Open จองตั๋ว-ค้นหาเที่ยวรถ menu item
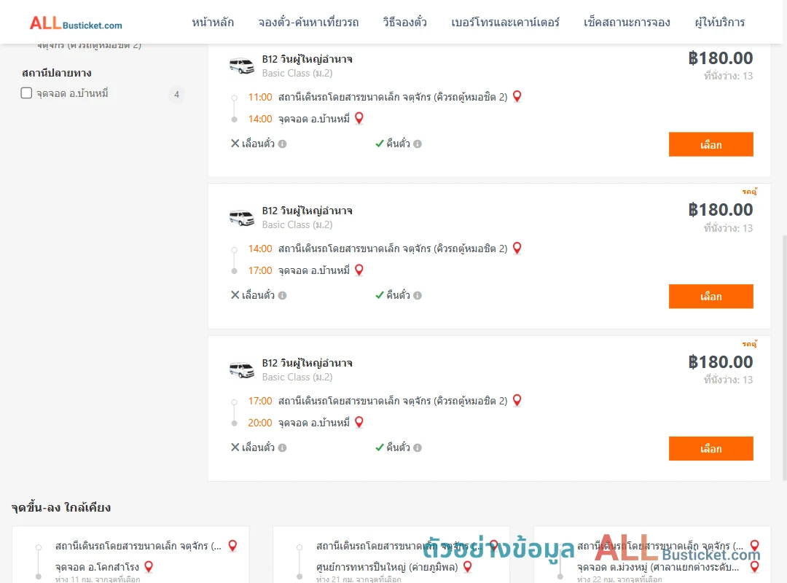 click(308, 23)
